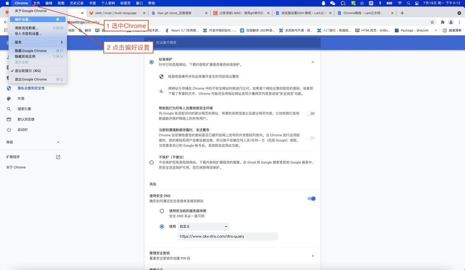Screen dimensions: 465x270
Task: Go to 搜索引擎 in settings sidebar
Action: pos(24,109)
